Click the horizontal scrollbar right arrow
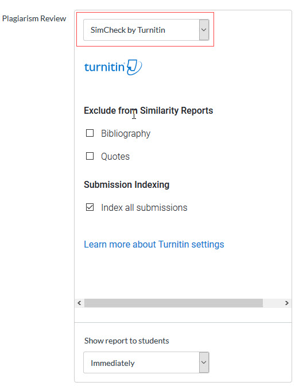Screen dimensions: 295x386 pos(287,303)
